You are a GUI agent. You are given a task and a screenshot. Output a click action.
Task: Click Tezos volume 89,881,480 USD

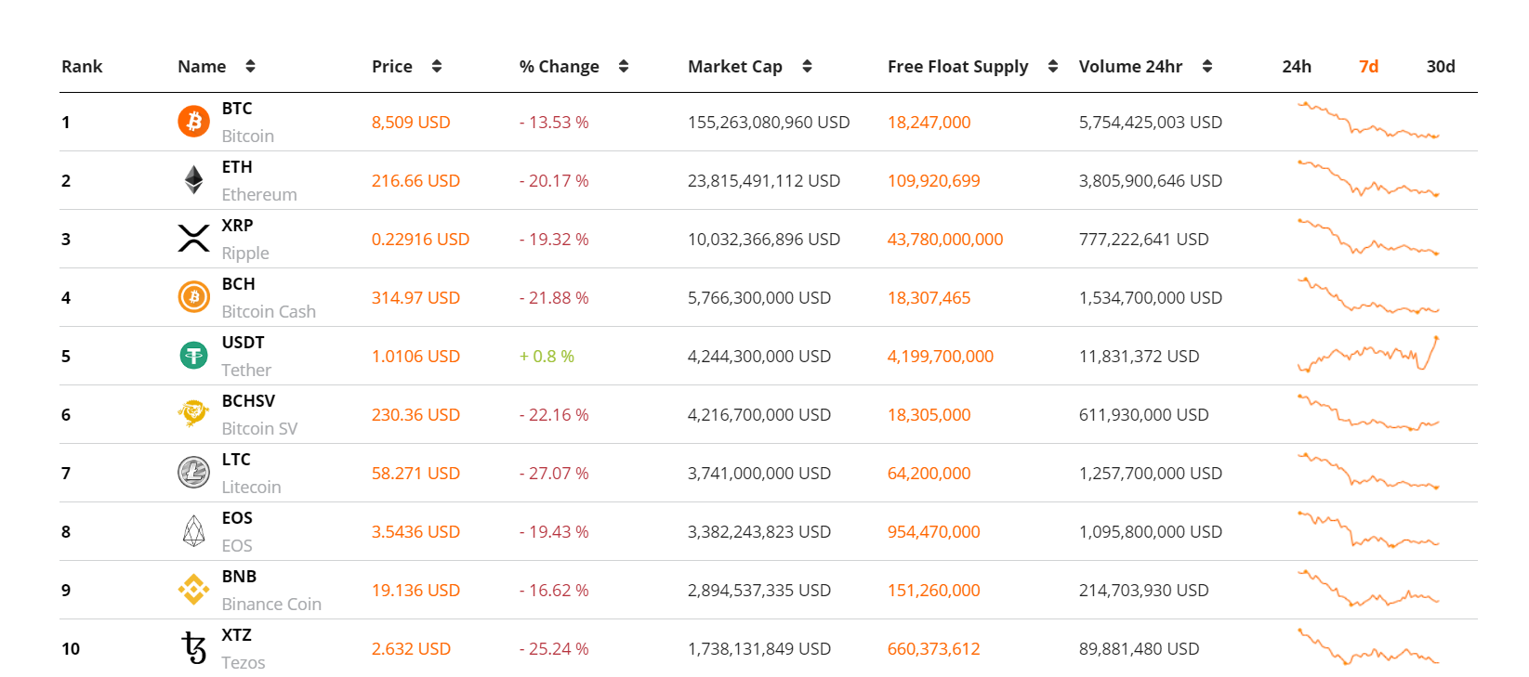click(1139, 648)
